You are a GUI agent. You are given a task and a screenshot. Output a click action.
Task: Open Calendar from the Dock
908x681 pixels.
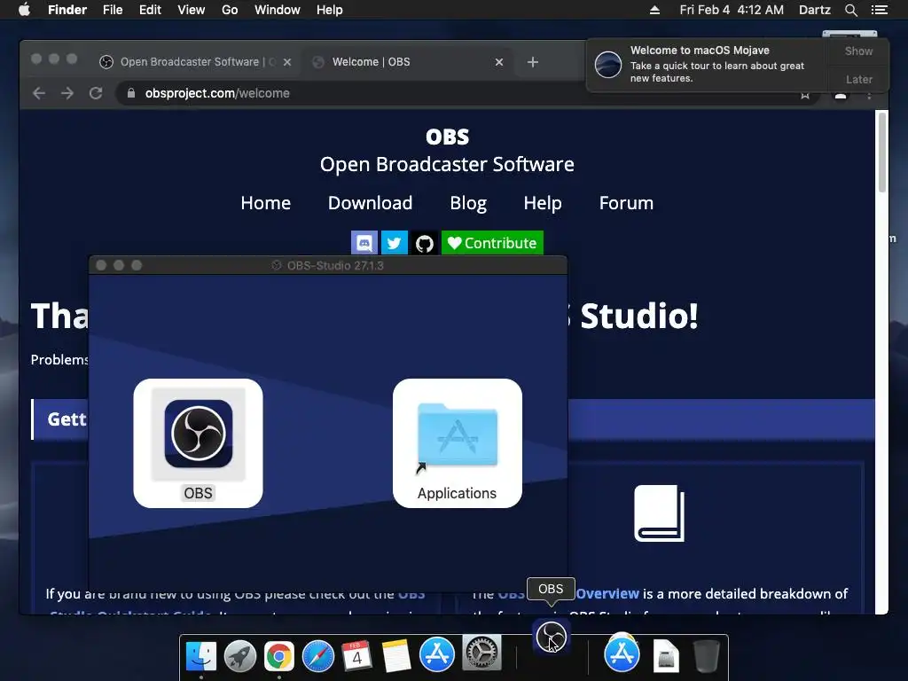click(x=356, y=656)
